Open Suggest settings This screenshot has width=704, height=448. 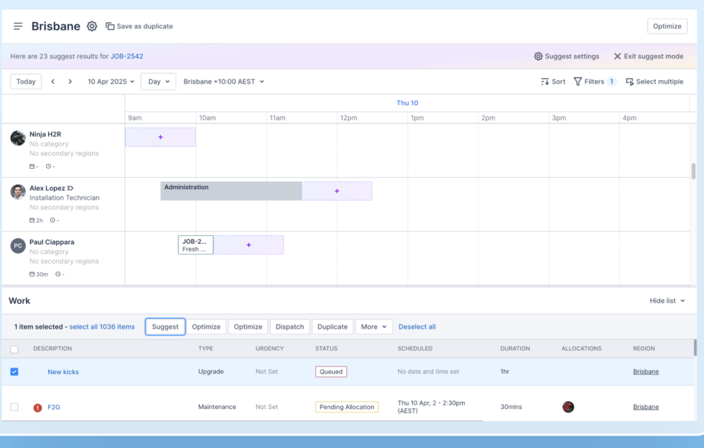click(566, 56)
